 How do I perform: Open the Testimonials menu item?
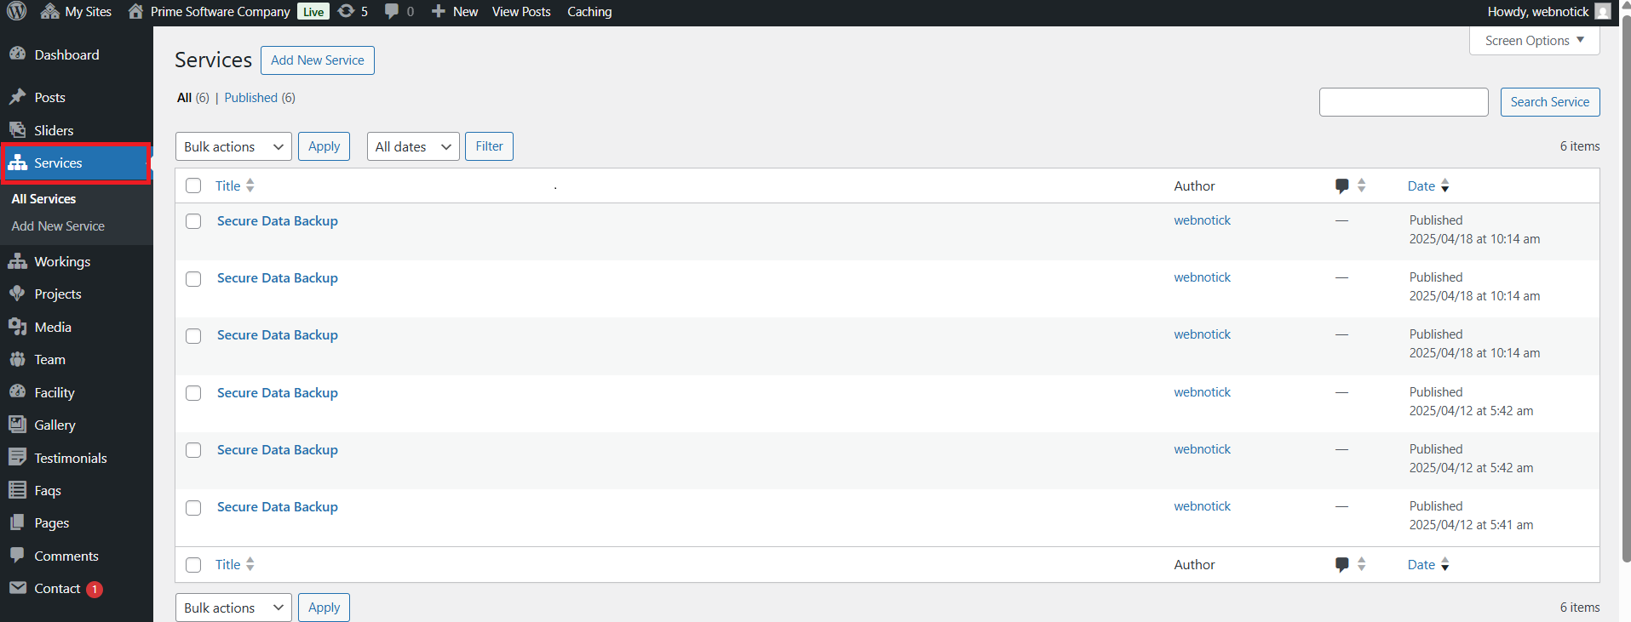tap(71, 458)
